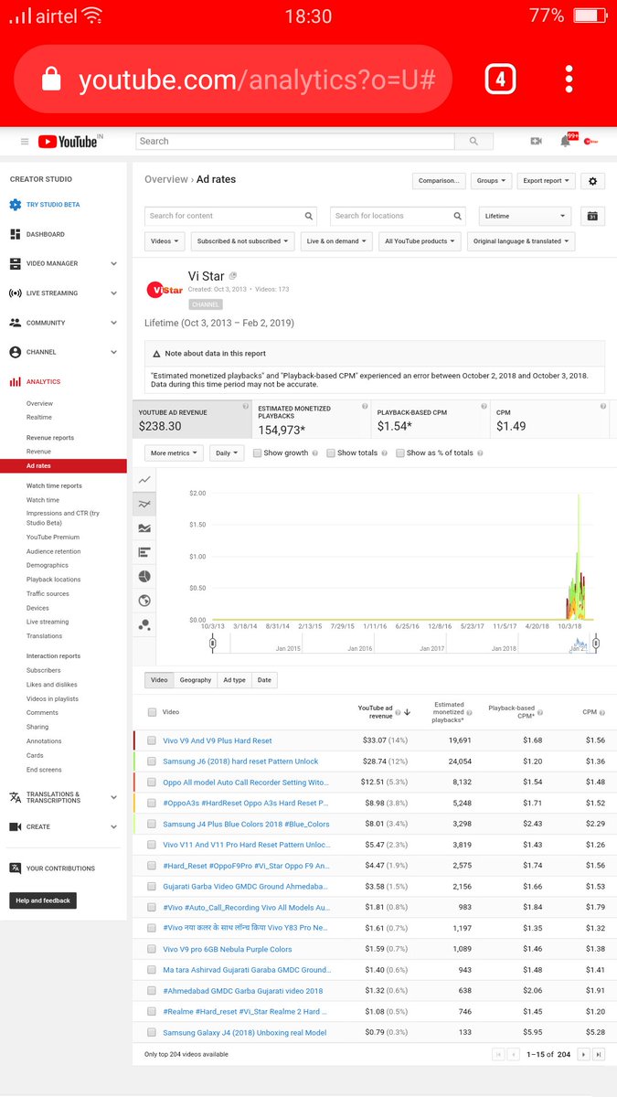Select the pie chart icon
The height and width of the screenshot is (1097, 617).
(x=144, y=576)
